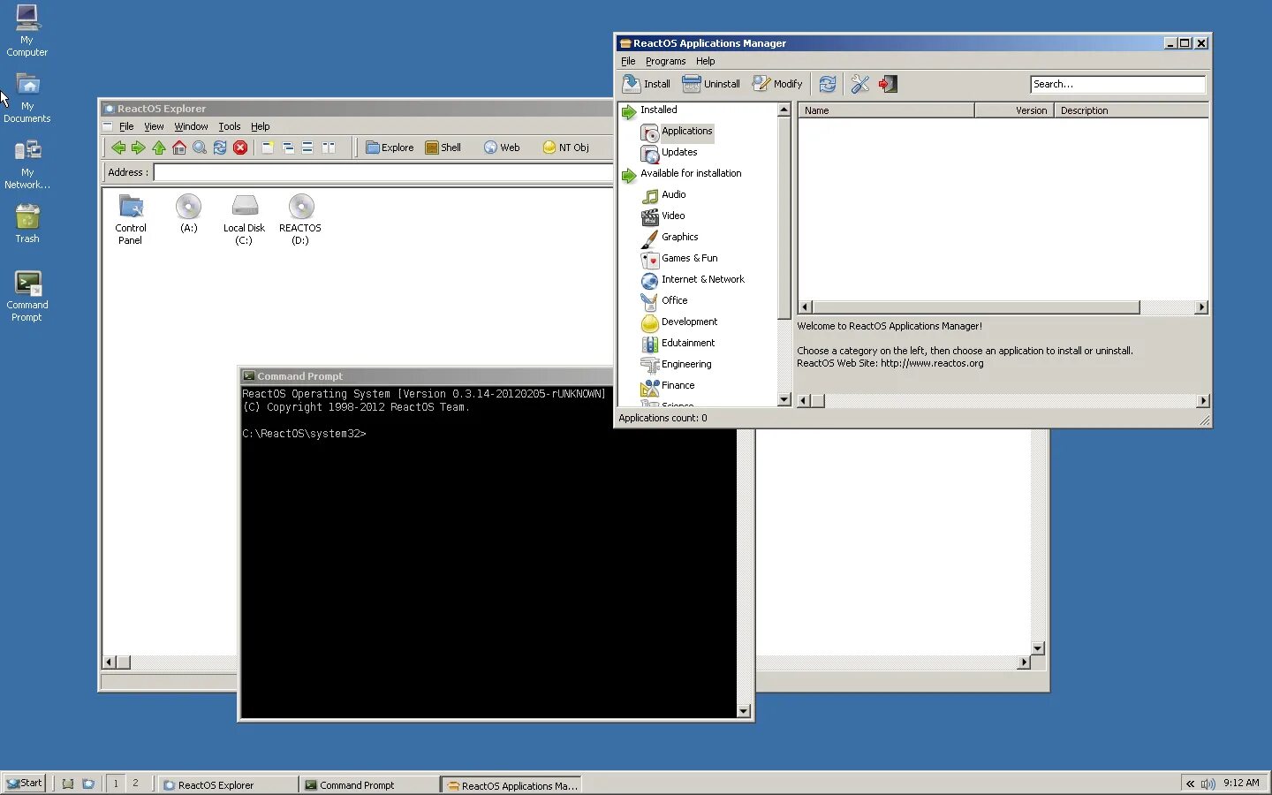Click the Refresh icon in Applications Manager
Viewport: 1272px width, 795px height.
pos(828,84)
